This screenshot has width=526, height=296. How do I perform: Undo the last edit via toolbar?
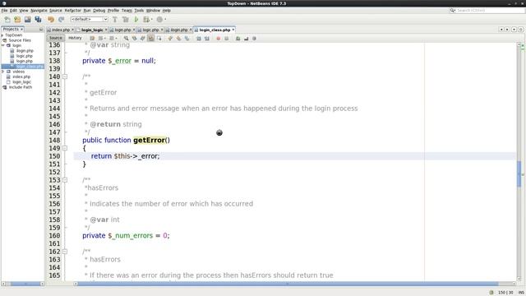coord(51,20)
